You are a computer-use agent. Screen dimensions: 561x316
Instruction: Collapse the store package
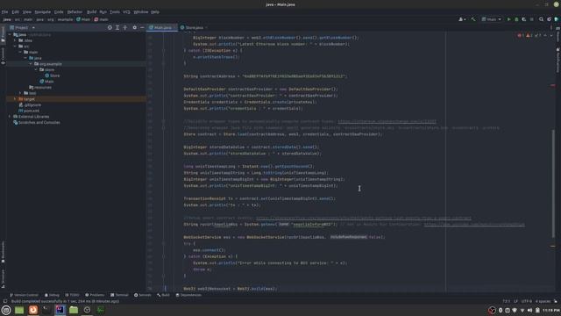coord(36,69)
